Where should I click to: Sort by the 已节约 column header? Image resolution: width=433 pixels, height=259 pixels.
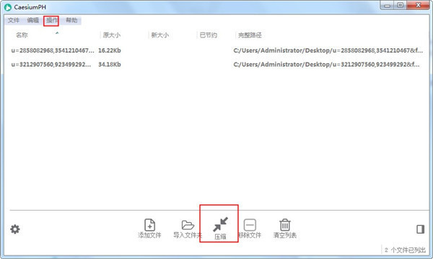click(x=209, y=35)
